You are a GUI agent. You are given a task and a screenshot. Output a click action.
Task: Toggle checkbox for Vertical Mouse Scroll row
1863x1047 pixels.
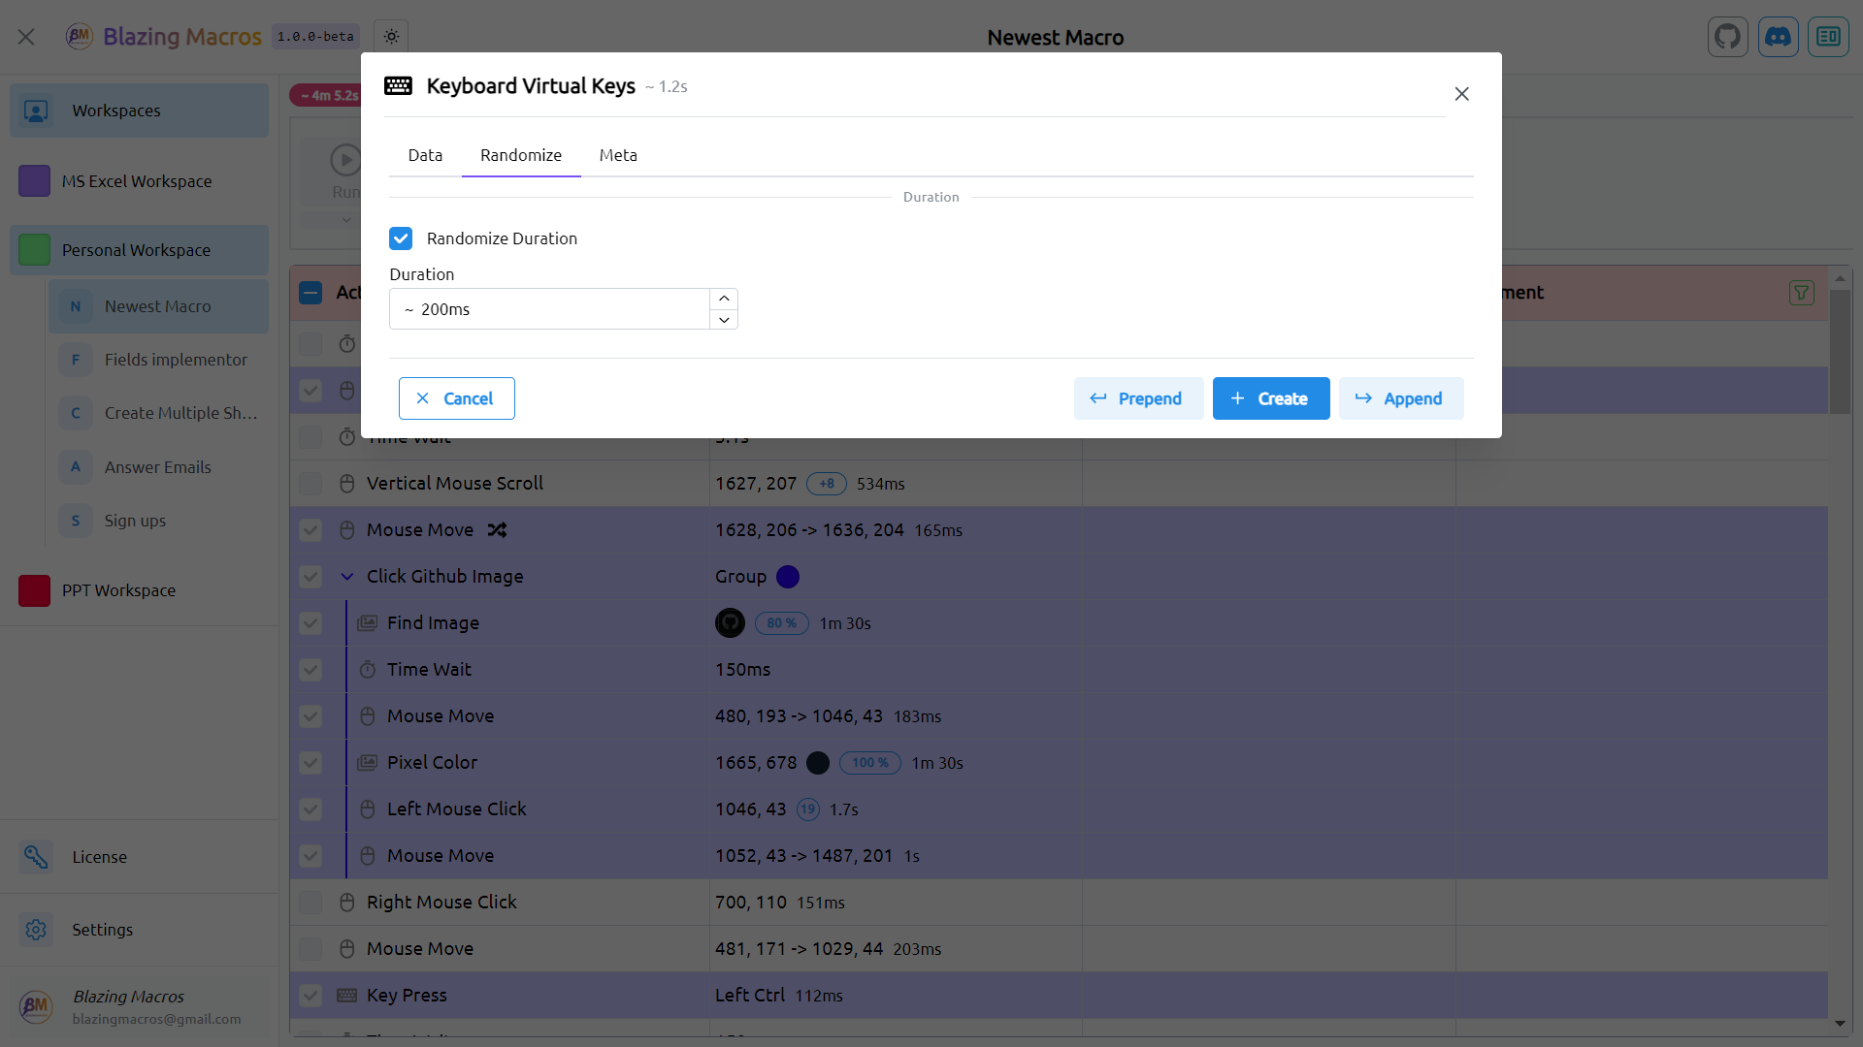point(310,484)
